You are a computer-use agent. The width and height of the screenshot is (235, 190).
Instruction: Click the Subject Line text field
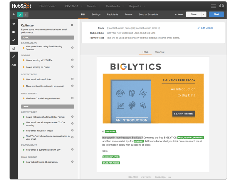[x=131, y=33]
